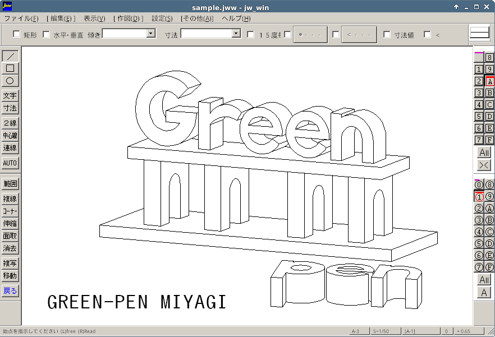This screenshot has height=337, width=495.
Task: Select the line drawing tool icon
Action: pos(10,56)
